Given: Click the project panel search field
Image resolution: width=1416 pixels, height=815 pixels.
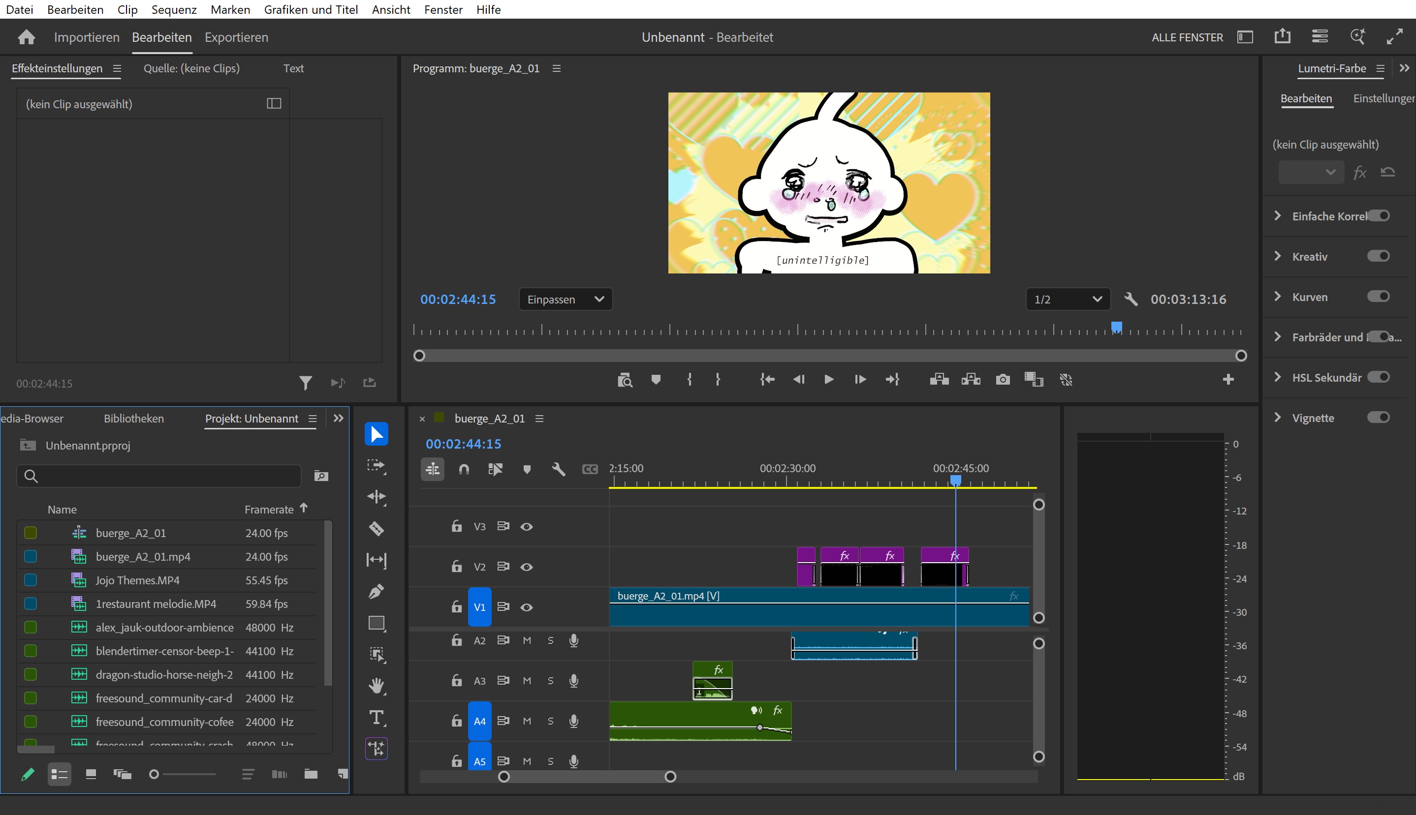Looking at the screenshot, I should 159,476.
